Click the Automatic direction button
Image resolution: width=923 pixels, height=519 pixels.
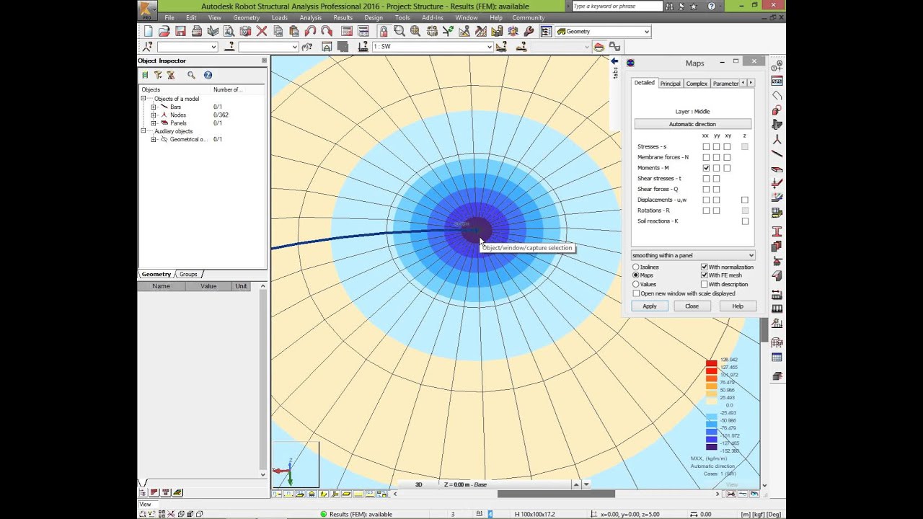(692, 124)
